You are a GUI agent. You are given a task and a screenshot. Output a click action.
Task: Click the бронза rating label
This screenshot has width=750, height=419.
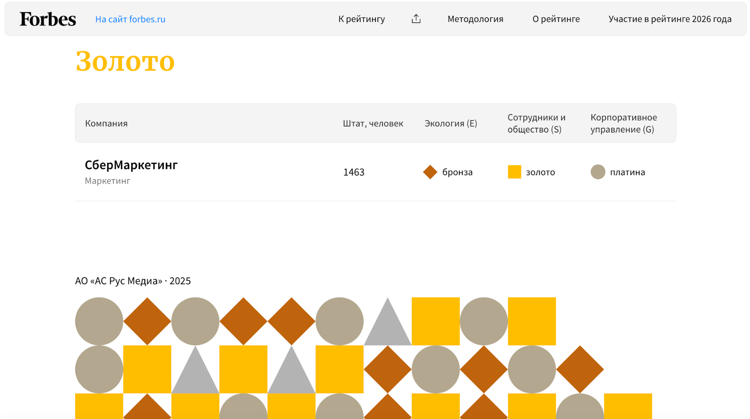(457, 172)
